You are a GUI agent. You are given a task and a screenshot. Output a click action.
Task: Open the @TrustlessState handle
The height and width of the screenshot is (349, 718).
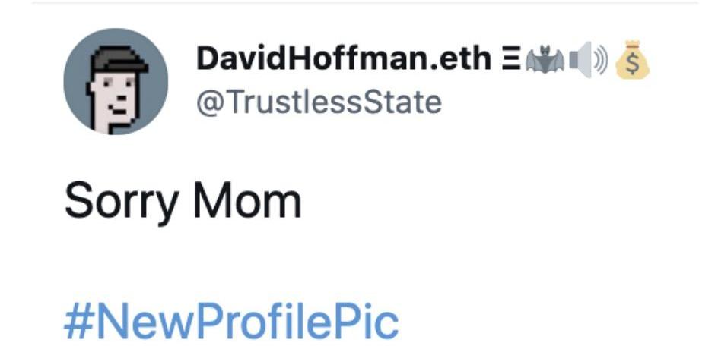(319, 100)
